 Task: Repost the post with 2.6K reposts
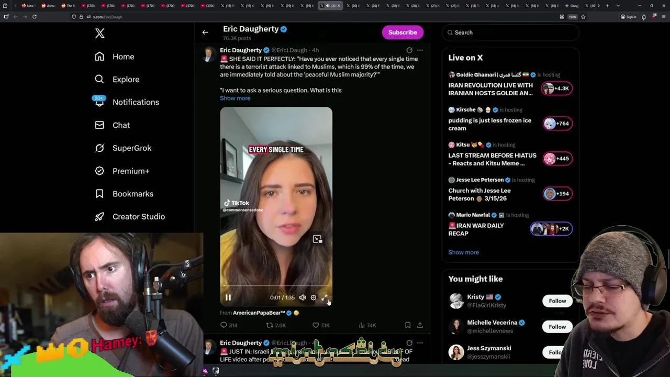[x=276, y=325]
